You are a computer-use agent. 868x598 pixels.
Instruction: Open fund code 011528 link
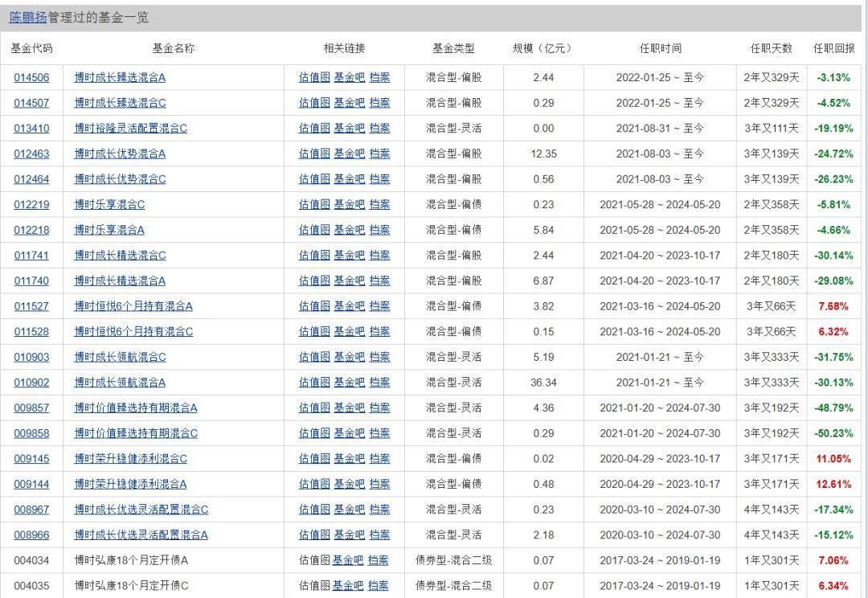tap(31, 332)
